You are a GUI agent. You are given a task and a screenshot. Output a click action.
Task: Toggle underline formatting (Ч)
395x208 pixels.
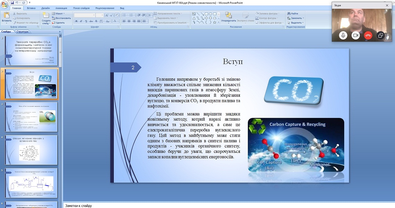(x=86, y=21)
